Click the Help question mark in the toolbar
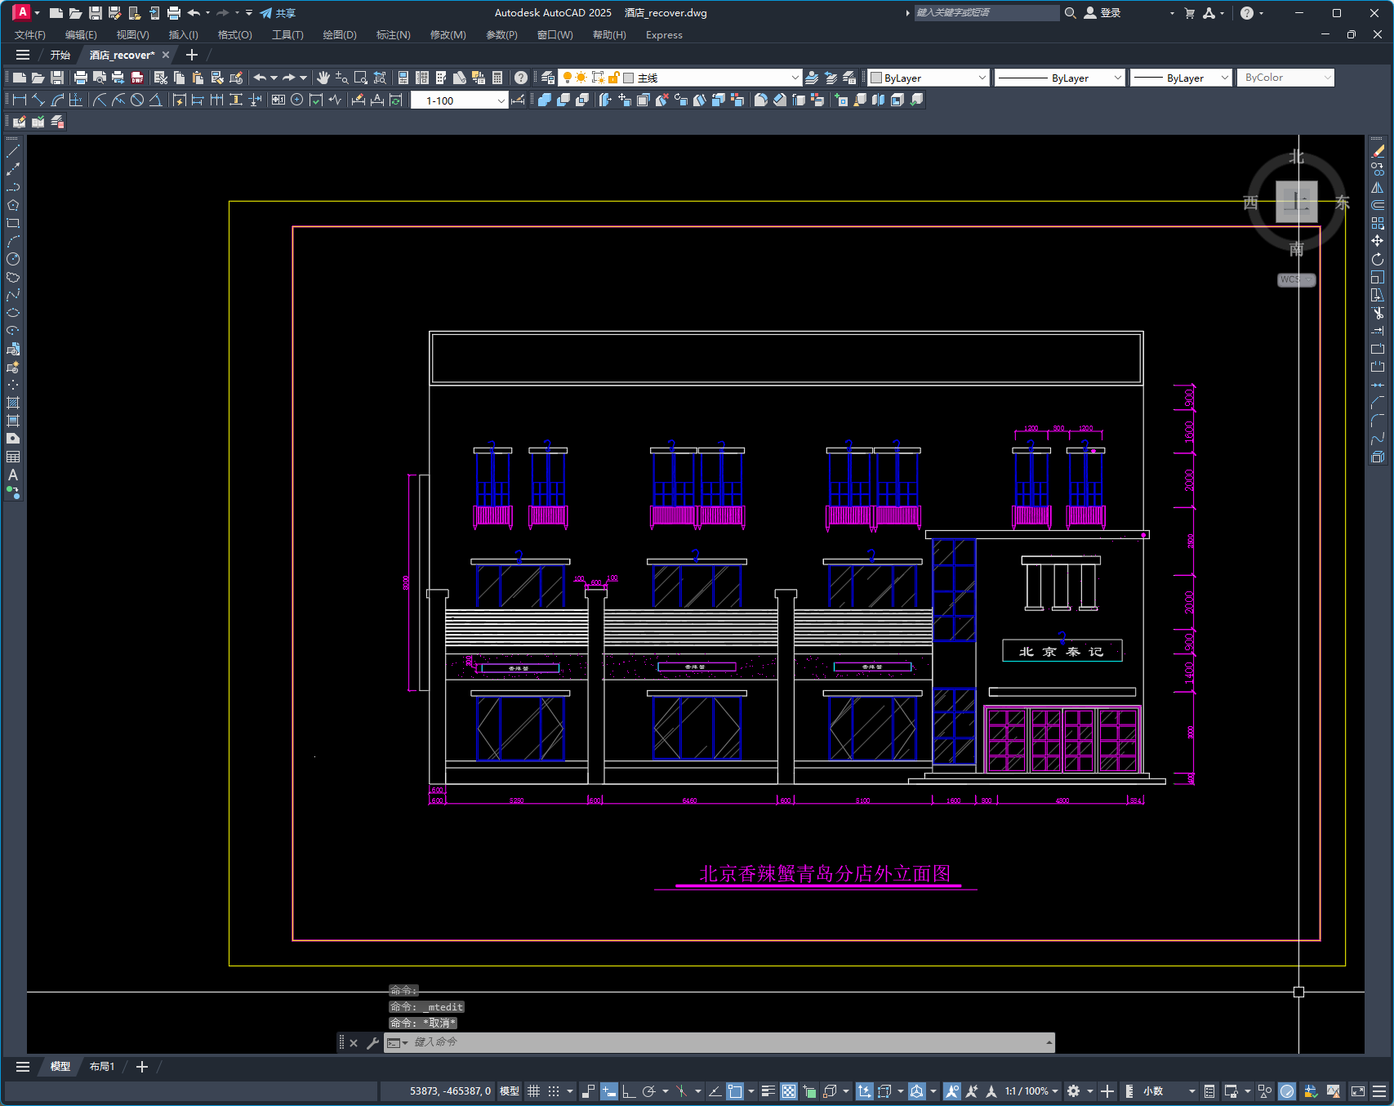1394x1106 pixels. 521,78
